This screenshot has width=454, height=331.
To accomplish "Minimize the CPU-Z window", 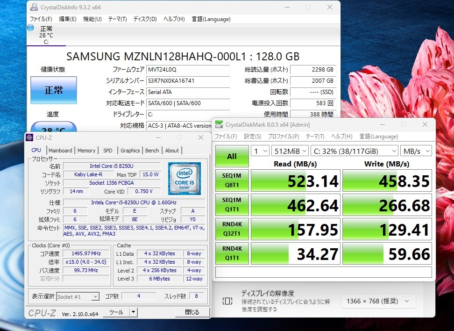I will tap(158, 137).
